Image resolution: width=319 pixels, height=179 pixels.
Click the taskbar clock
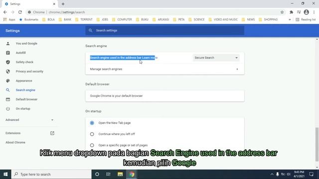[299, 175]
